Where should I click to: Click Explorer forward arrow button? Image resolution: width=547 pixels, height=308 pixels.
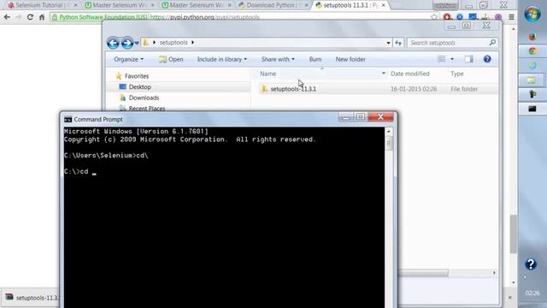[127, 43]
